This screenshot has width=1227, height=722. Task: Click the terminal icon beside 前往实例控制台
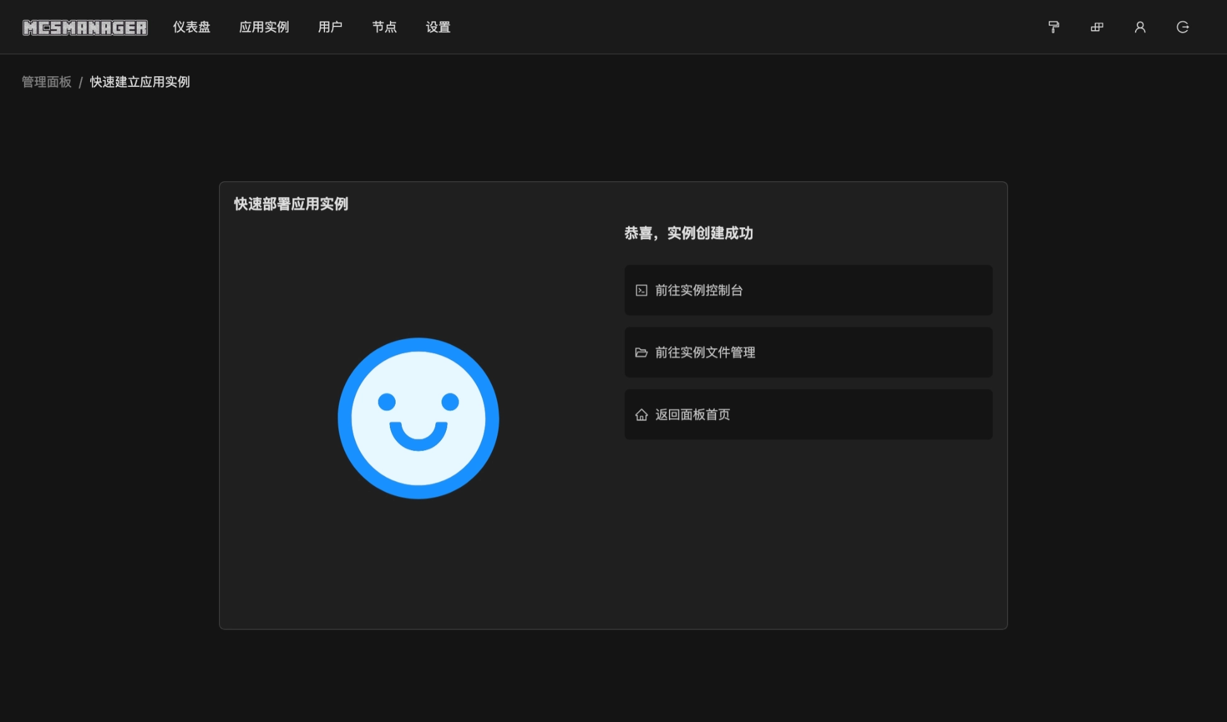pyautogui.click(x=641, y=290)
